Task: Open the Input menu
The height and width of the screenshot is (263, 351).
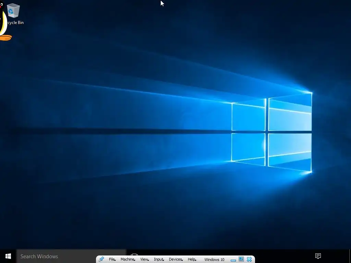Action: [159, 260]
